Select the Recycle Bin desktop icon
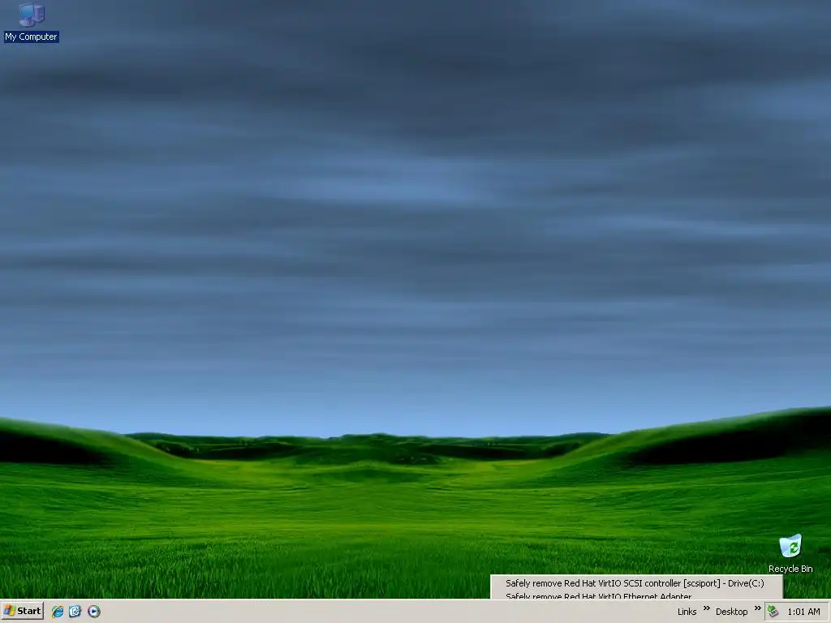Screen dimensions: 831x623 [790, 553]
